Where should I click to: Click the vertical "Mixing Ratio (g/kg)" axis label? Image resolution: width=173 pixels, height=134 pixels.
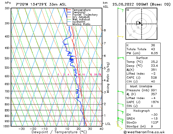[x=108, y=77]
